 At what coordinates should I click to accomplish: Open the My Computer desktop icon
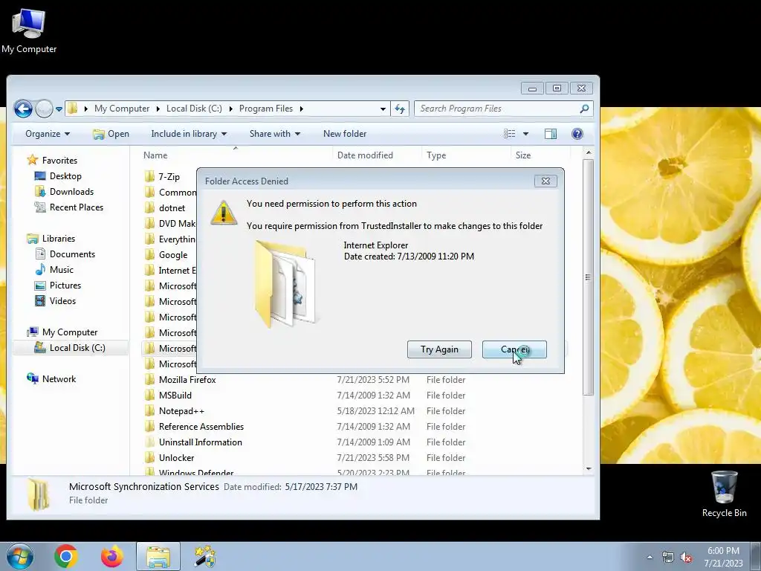click(x=29, y=30)
